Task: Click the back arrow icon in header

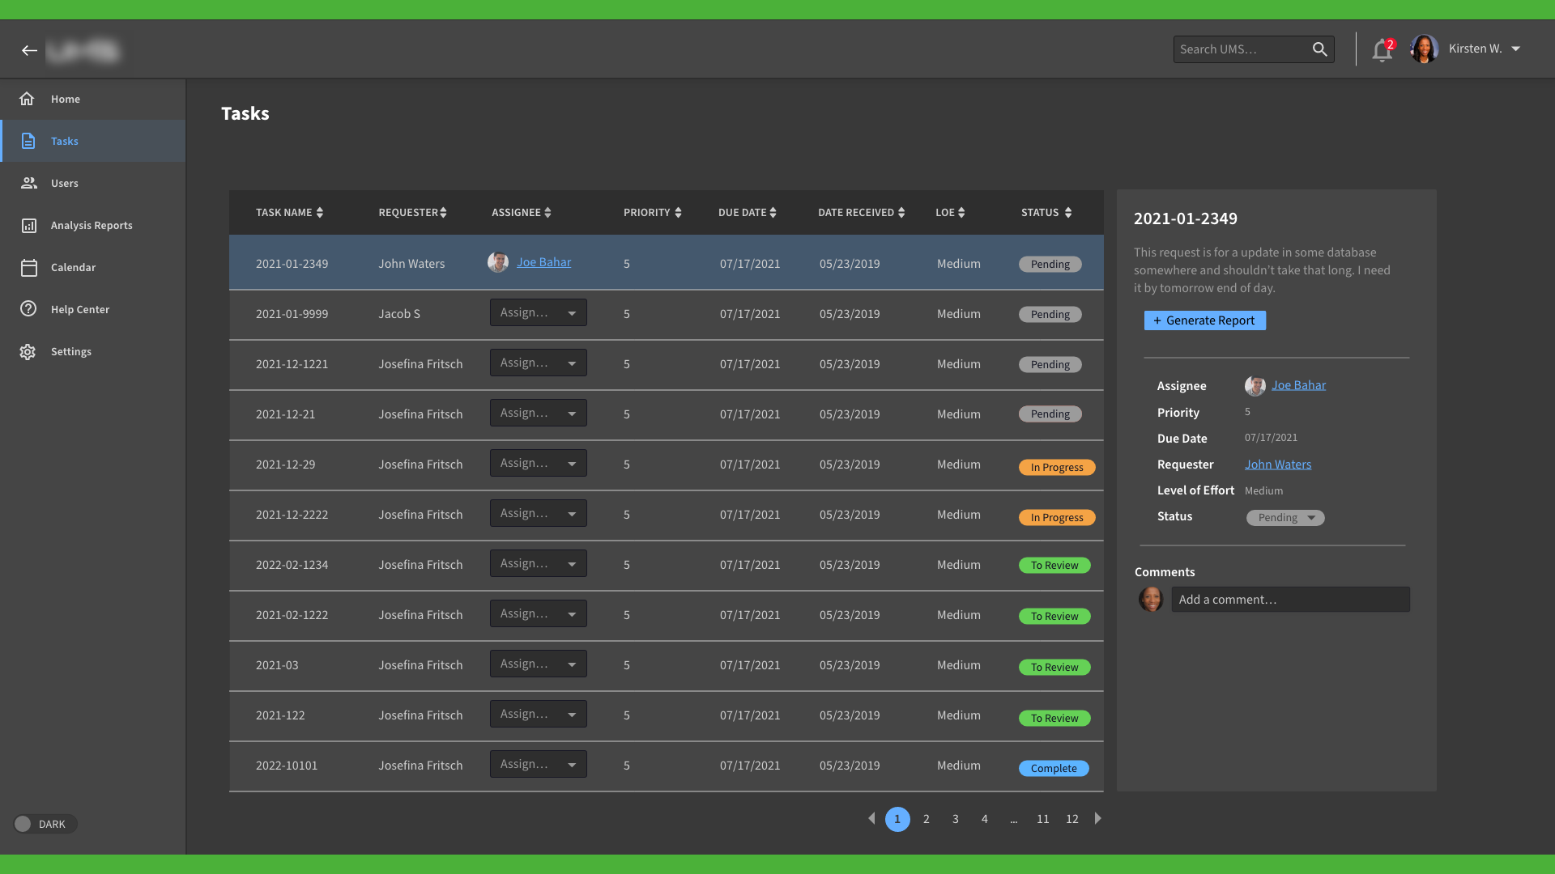Action: [30, 50]
